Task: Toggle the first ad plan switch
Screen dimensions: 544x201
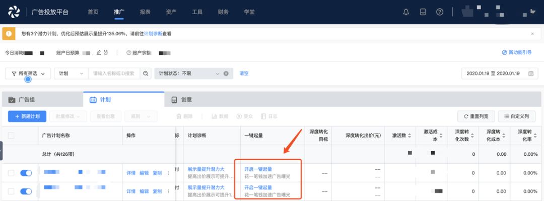Action: (x=26, y=173)
